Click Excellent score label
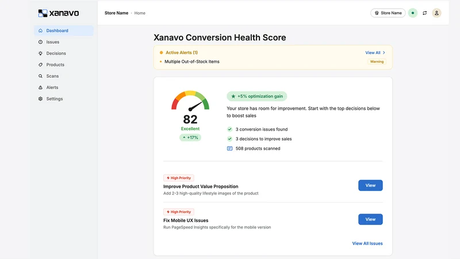The image size is (460, 259). (190, 128)
